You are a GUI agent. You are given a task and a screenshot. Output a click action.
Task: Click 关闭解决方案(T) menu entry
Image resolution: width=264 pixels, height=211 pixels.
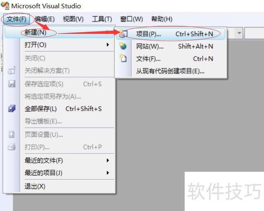[x=59, y=71]
